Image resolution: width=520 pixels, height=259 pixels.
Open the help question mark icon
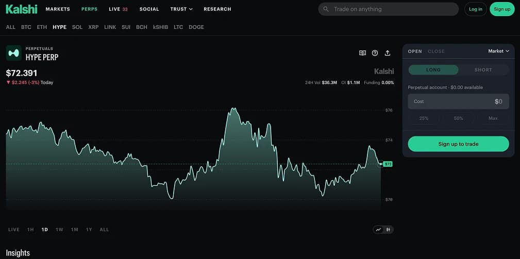(375, 53)
